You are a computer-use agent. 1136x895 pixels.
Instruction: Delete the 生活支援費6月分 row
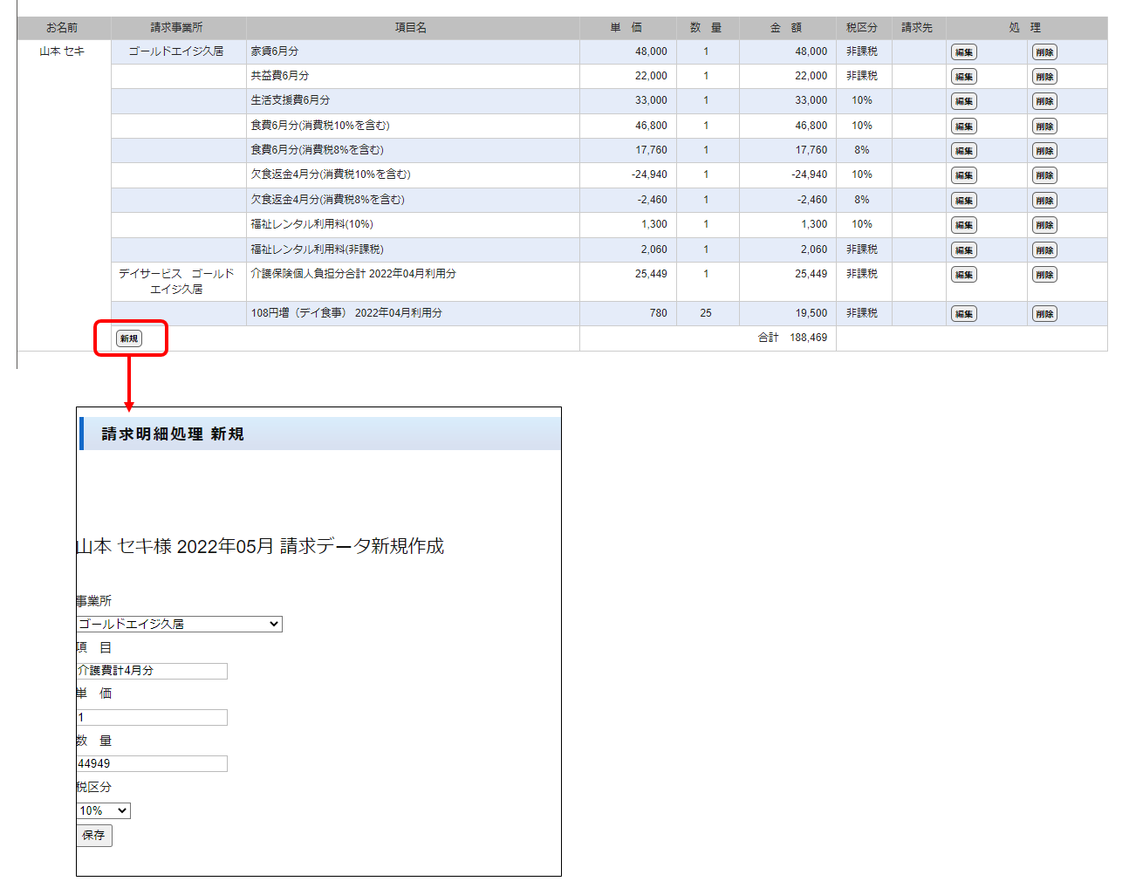(x=1044, y=101)
